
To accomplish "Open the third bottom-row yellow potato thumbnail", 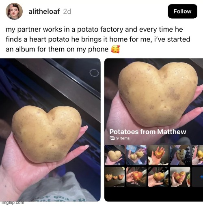I will click(x=158, y=177).
